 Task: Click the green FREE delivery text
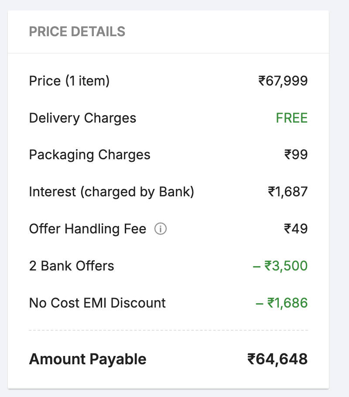pyautogui.click(x=291, y=118)
